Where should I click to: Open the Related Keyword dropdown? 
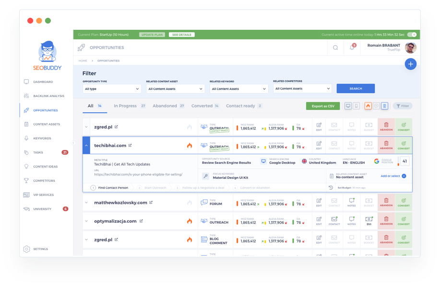click(x=238, y=89)
